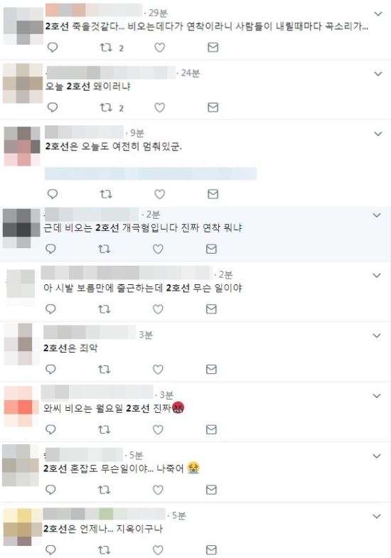Select the highlighted '개극혐입니다 진짜 연착 뭐냐' tweet
Screen dimensions: 391x558
click(195, 234)
